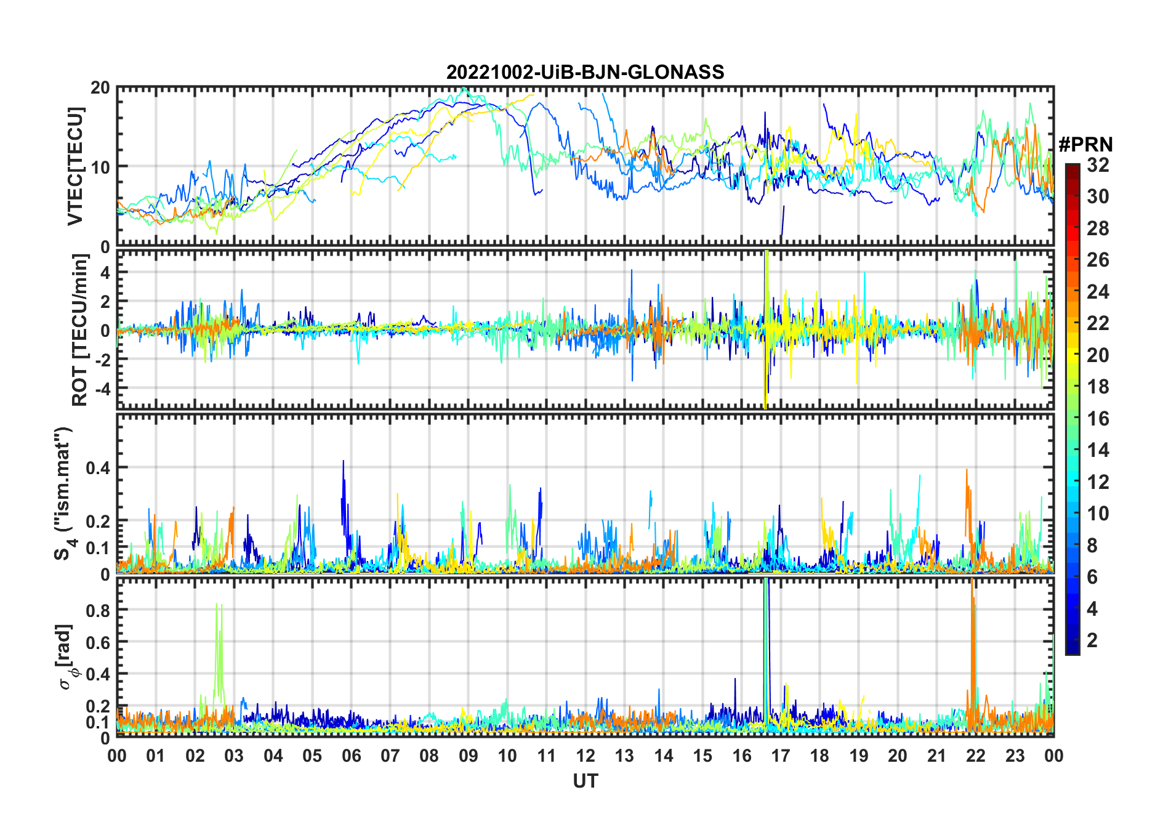Click ROT y-axis tick label 4

coord(106,272)
